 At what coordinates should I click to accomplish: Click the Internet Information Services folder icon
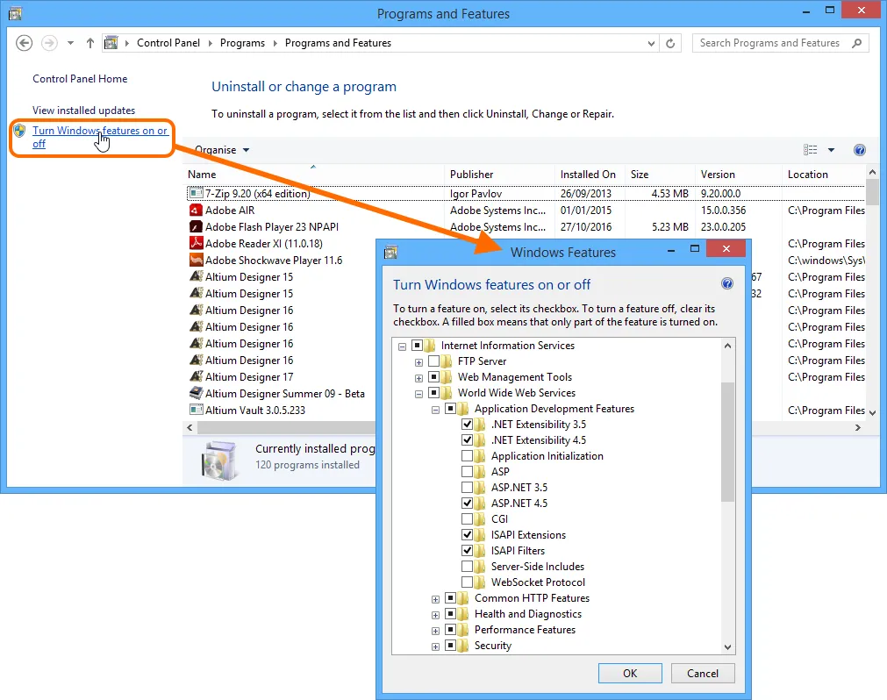[x=429, y=346]
